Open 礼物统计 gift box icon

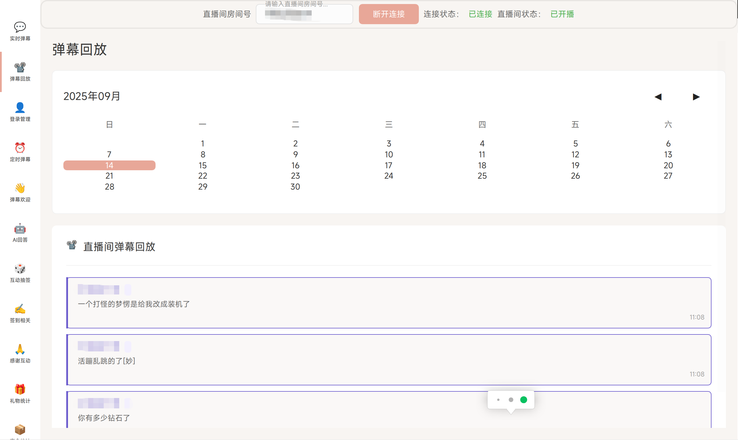[20, 390]
